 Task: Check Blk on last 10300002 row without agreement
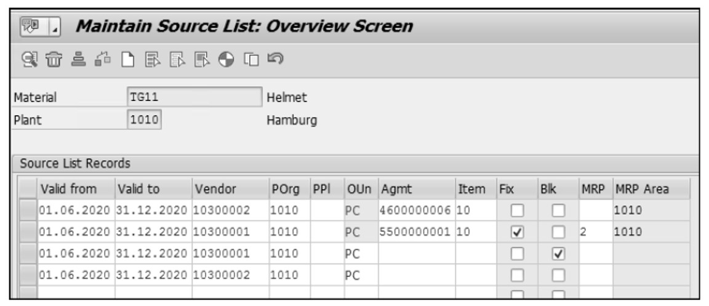coord(558,275)
